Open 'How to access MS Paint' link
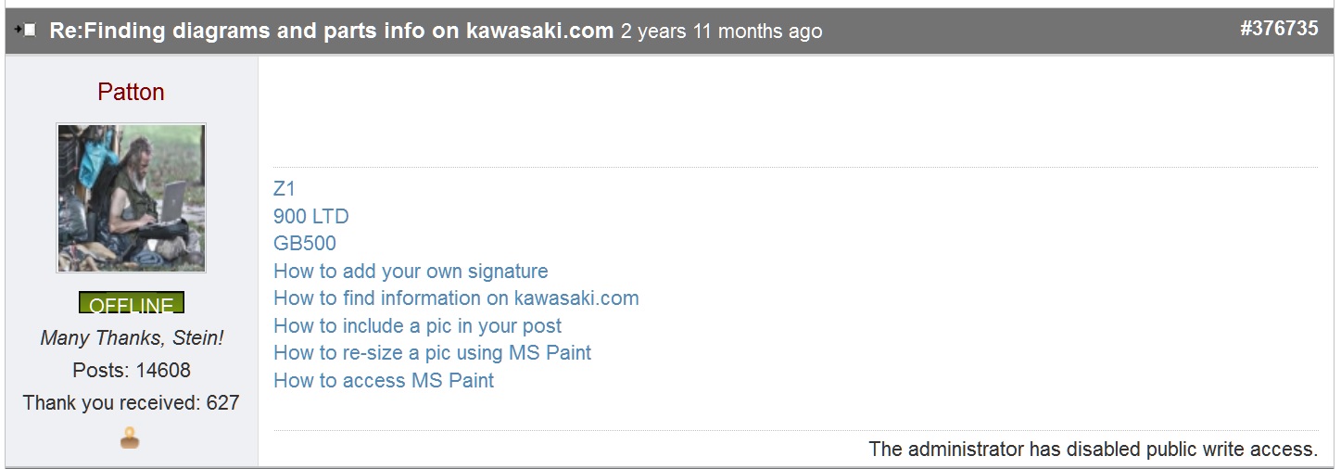Image resolution: width=1341 pixels, height=469 pixels. (x=384, y=381)
